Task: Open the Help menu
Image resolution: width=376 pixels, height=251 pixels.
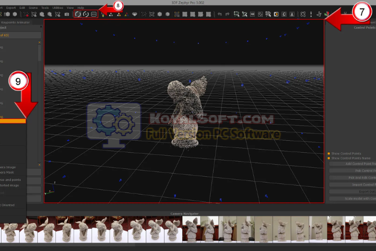Action: 81,8
